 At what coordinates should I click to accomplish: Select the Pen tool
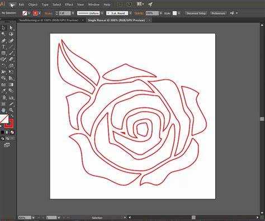pos(3,40)
